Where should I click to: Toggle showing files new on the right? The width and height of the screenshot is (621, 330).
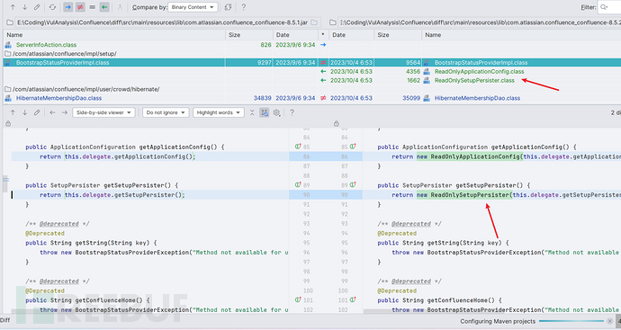[x=104, y=7]
